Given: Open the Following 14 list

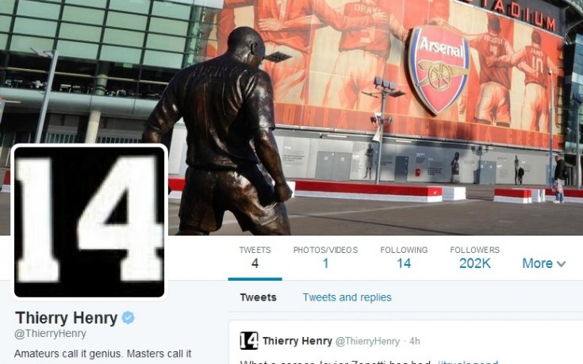Looking at the screenshot, I should 404,257.
